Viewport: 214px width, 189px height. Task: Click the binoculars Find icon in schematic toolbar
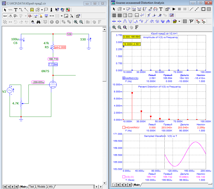pyautogui.click(x=39, y=22)
